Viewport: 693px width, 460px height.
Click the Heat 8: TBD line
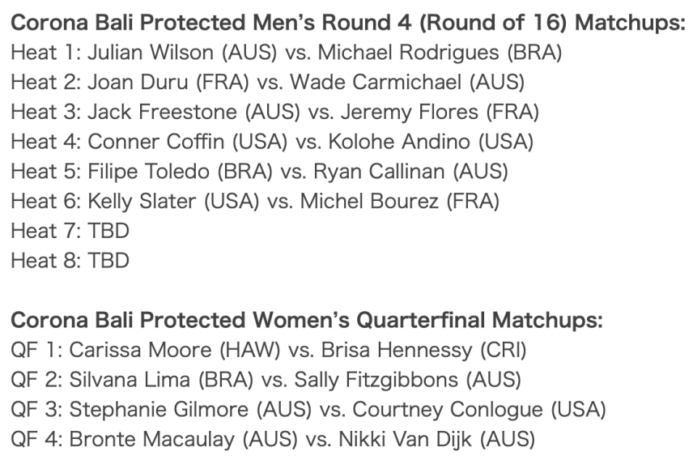[70, 261]
